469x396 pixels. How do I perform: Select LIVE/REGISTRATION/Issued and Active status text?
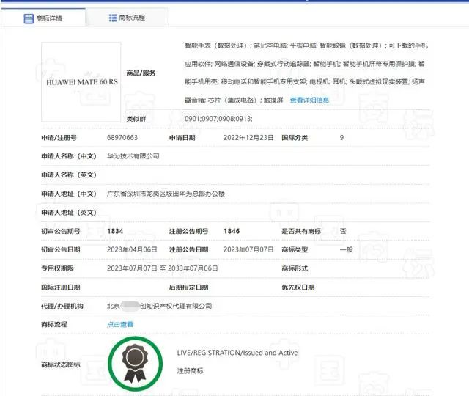[237, 353]
